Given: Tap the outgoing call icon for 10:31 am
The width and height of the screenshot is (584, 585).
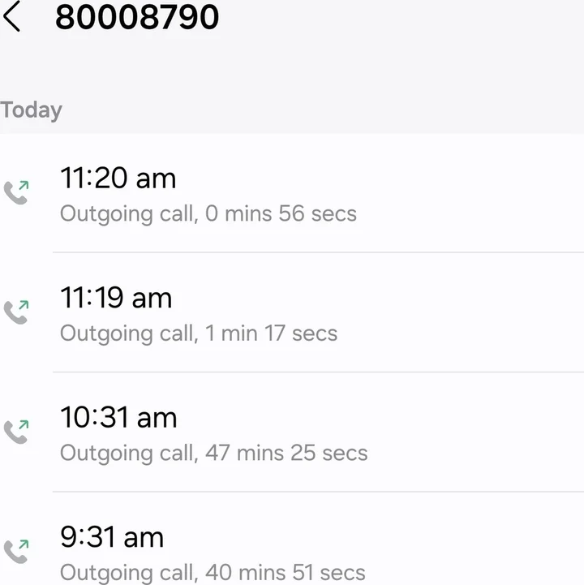Looking at the screenshot, I should tap(16, 431).
